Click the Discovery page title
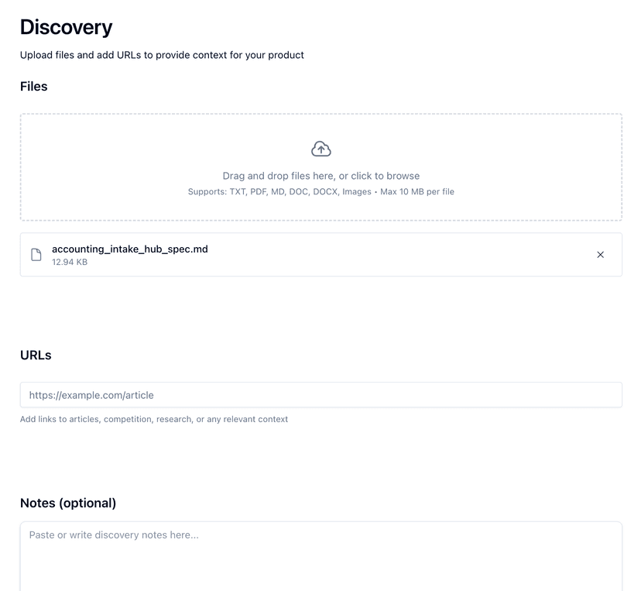Image resolution: width=641 pixels, height=591 pixels. coord(66,26)
